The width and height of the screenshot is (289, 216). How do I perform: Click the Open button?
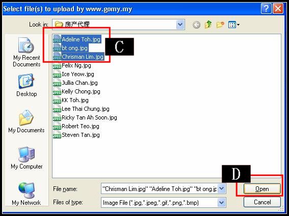(262, 188)
